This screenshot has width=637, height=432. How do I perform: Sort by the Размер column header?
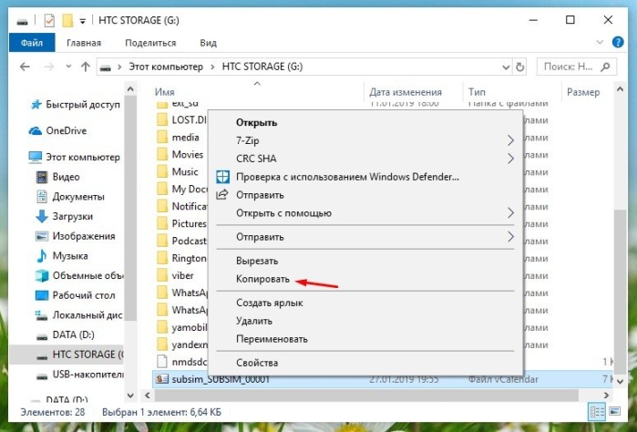583,92
